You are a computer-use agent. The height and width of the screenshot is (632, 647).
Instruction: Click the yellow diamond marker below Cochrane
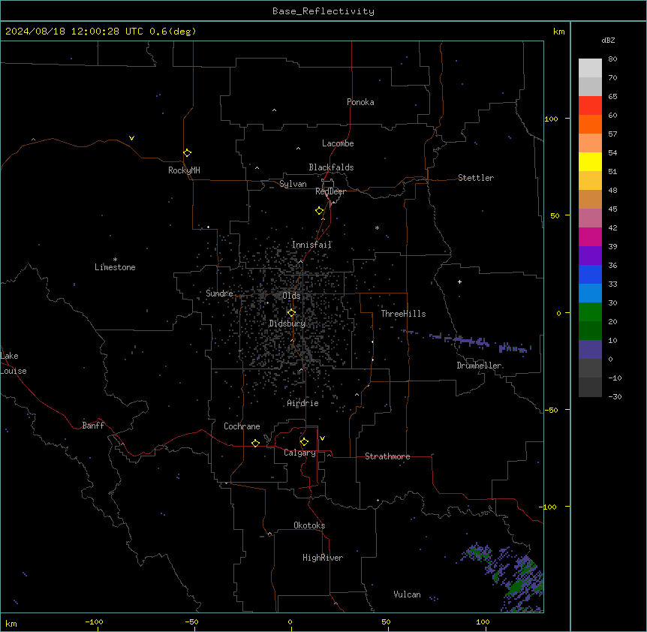click(x=255, y=443)
